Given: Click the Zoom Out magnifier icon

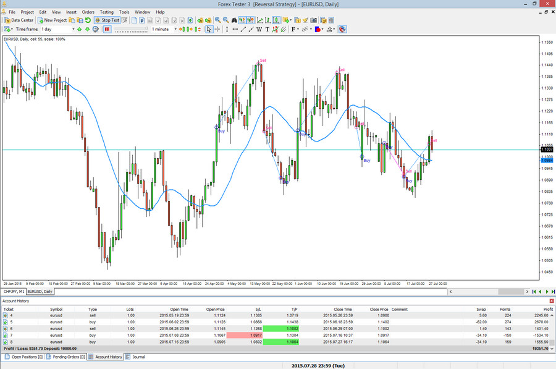Looking at the screenshot, I should 225,20.
